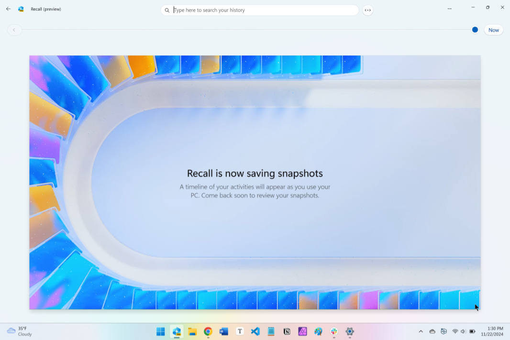Open Slack from the taskbar
Image resolution: width=510 pixels, height=340 pixels.
(x=333, y=331)
